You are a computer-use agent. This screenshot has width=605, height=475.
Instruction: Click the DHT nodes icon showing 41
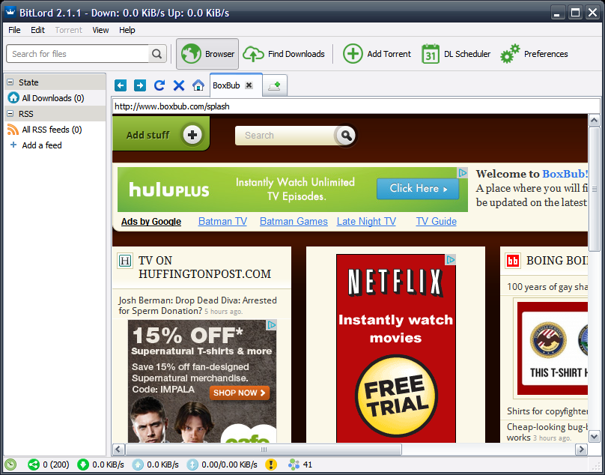click(294, 465)
